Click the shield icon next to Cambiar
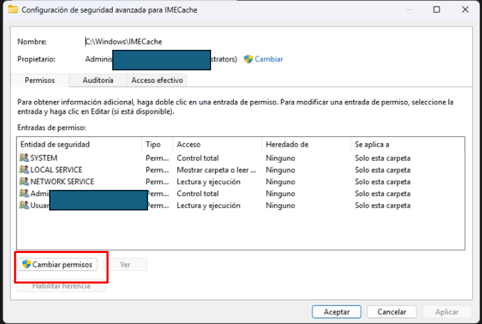The height and width of the screenshot is (324, 482). 249,59
